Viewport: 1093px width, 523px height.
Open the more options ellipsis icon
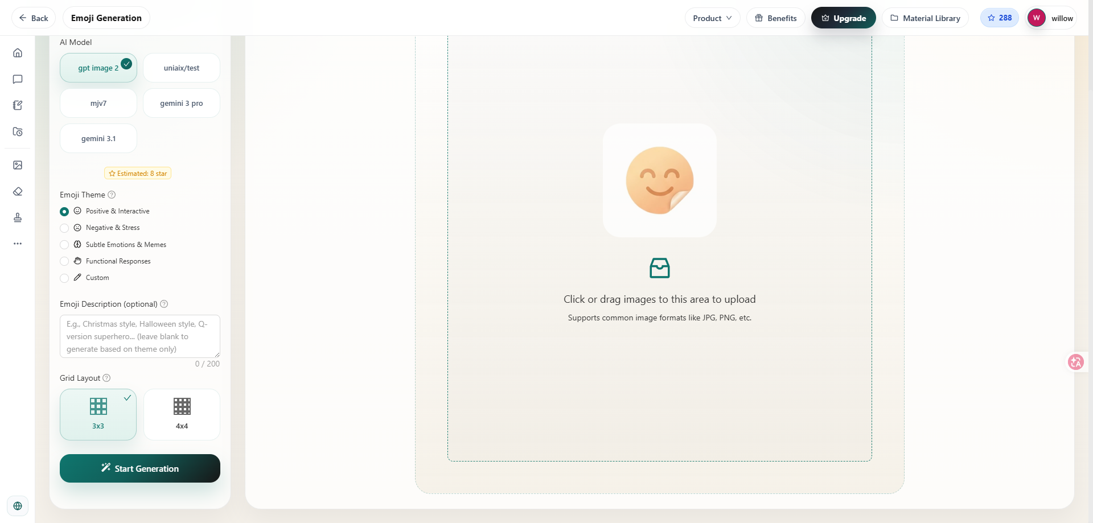click(18, 244)
